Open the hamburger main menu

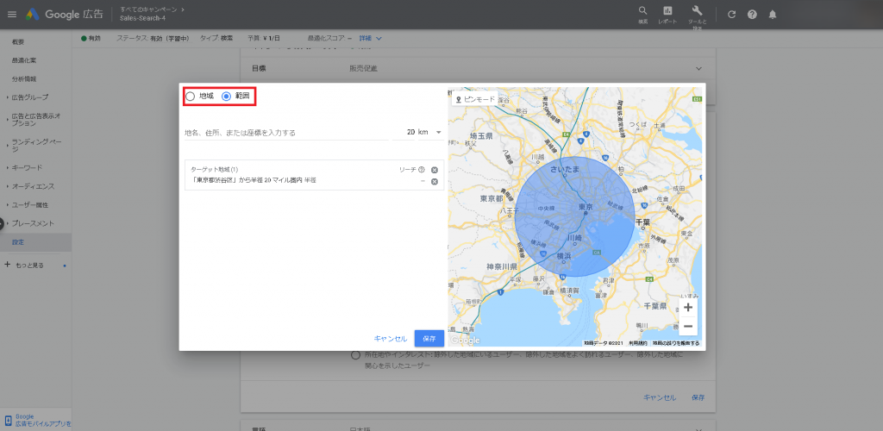pyautogui.click(x=12, y=14)
